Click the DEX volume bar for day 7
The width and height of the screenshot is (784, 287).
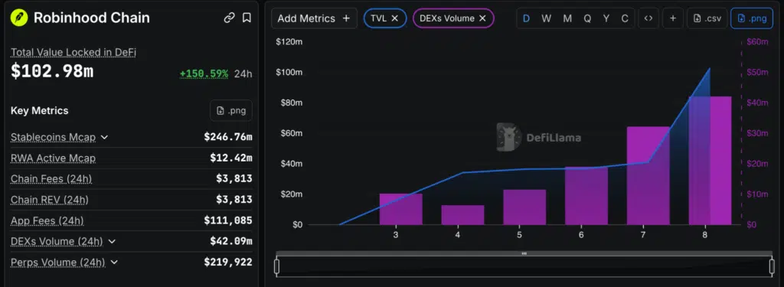[x=648, y=175]
